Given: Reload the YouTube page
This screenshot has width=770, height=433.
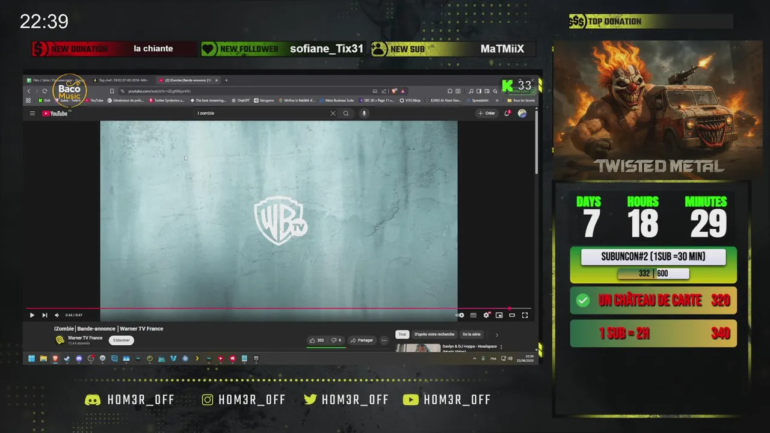Looking at the screenshot, I should coord(45,91).
